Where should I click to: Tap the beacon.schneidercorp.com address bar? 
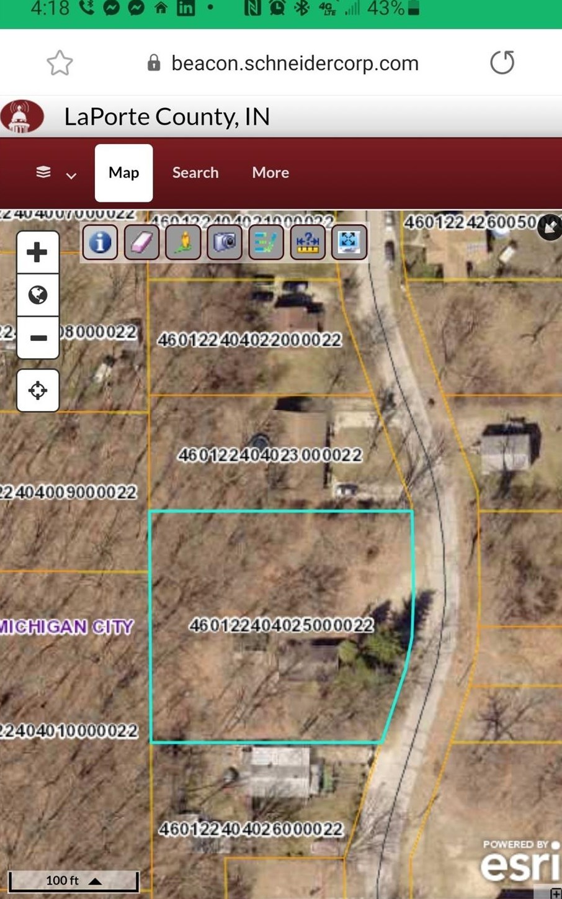[x=295, y=62]
